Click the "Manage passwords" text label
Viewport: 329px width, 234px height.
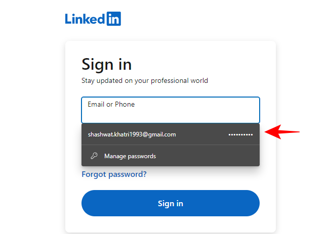(x=130, y=156)
